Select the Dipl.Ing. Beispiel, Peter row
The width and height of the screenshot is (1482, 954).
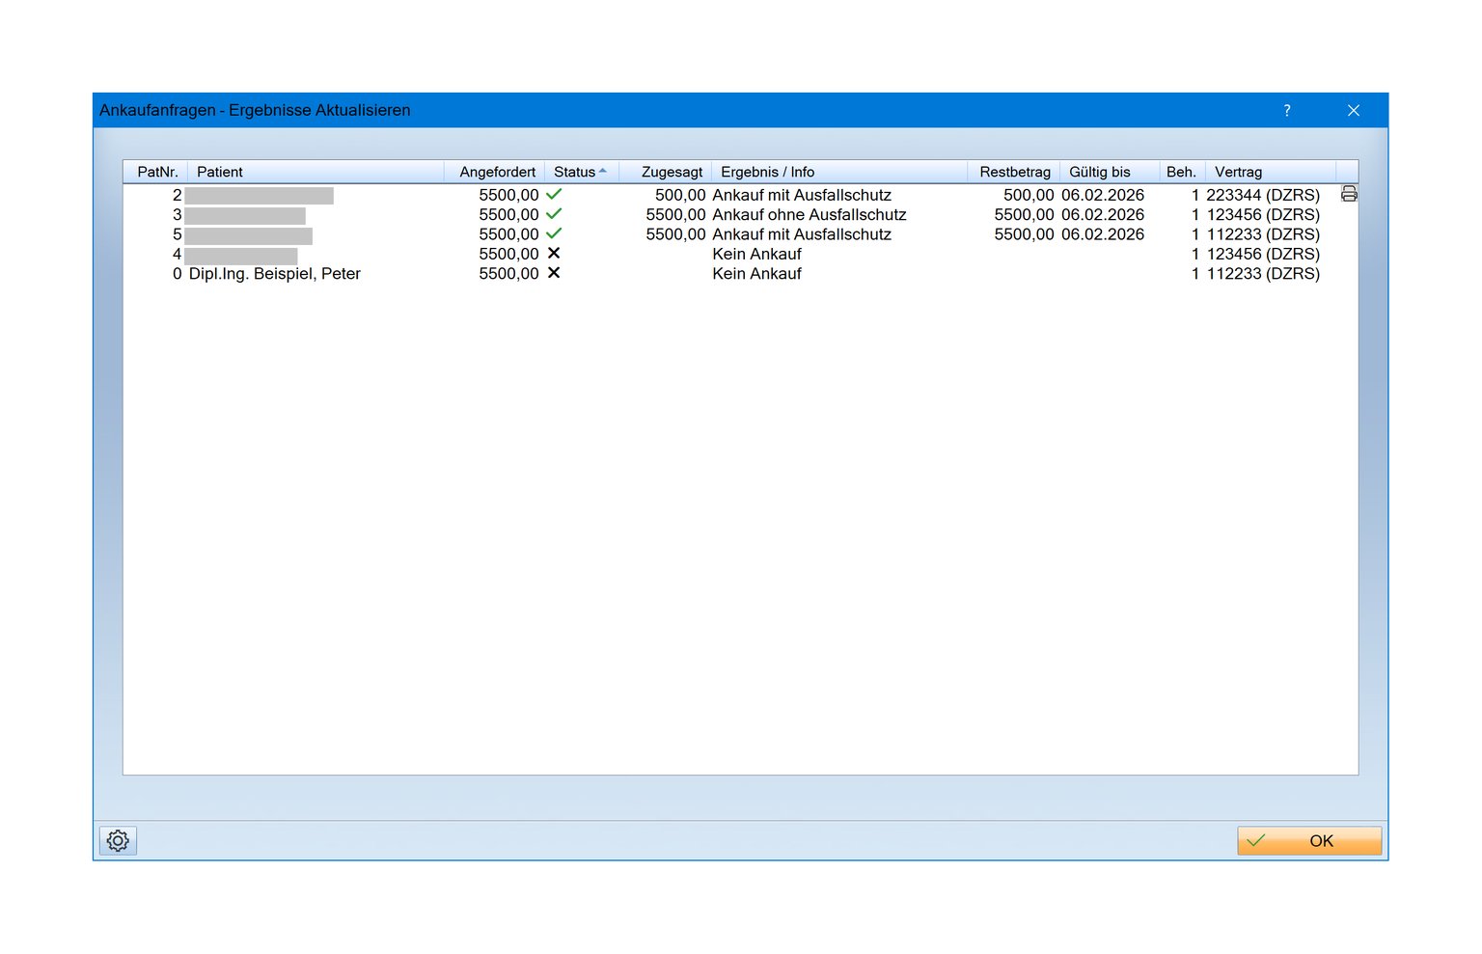274,274
